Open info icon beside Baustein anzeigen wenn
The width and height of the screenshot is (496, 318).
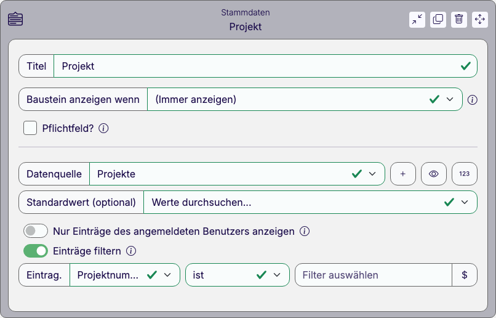click(472, 100)
